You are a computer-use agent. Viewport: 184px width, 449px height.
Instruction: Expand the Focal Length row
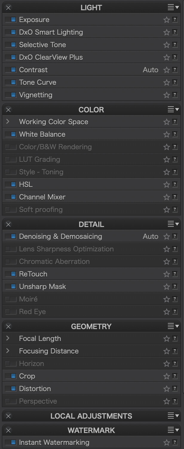[x=8, y=339]
